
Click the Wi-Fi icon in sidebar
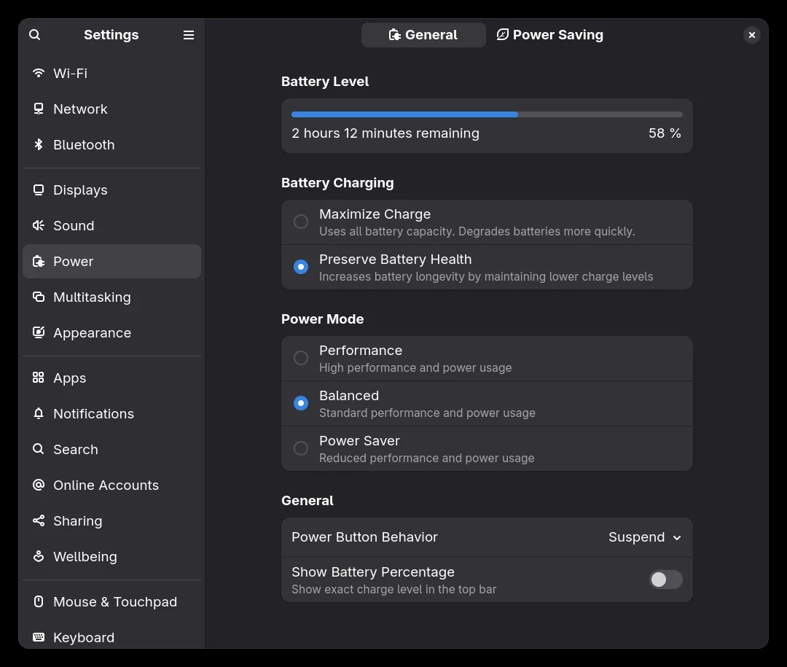(39, 73)
